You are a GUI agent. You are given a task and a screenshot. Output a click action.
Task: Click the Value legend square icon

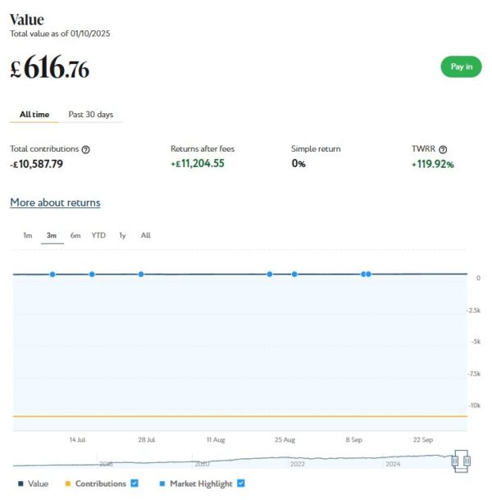click(20, 484)
